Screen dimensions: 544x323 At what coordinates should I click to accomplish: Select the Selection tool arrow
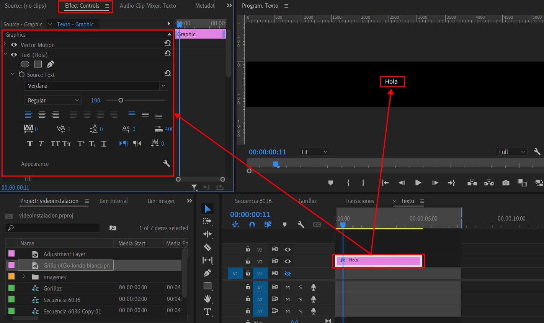coord(207,209)
